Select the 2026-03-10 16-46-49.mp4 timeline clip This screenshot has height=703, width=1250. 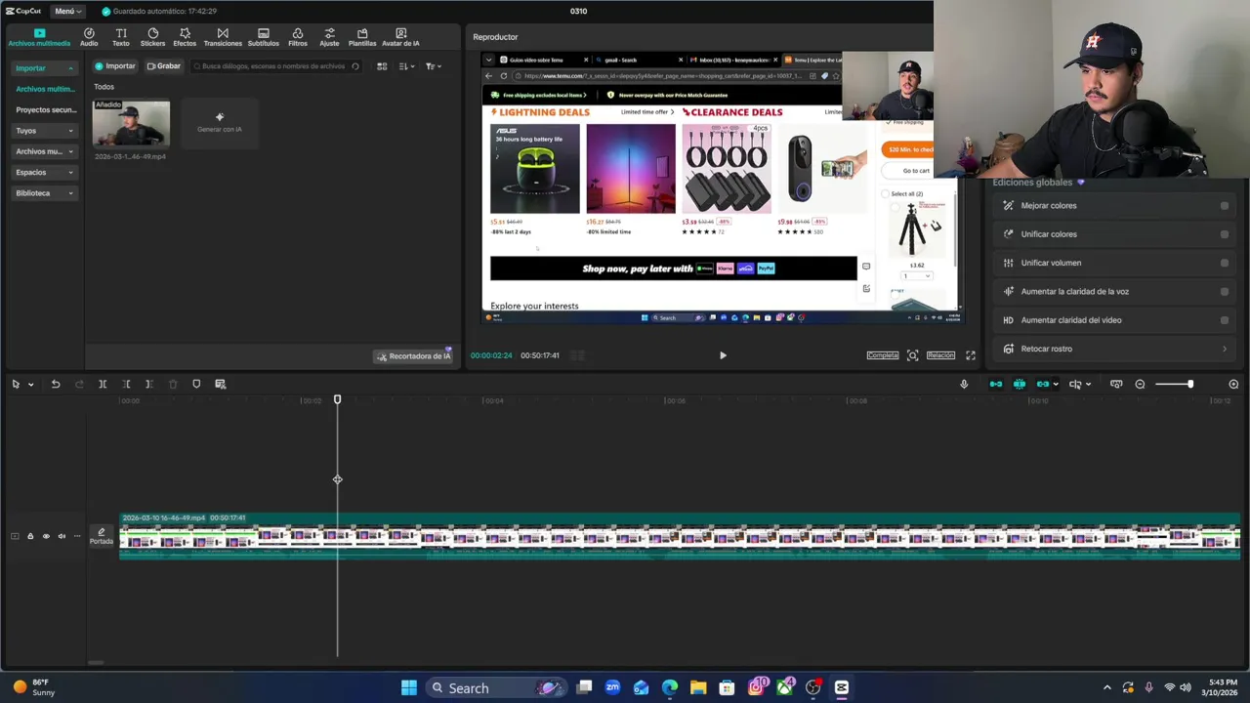point(680,536)
